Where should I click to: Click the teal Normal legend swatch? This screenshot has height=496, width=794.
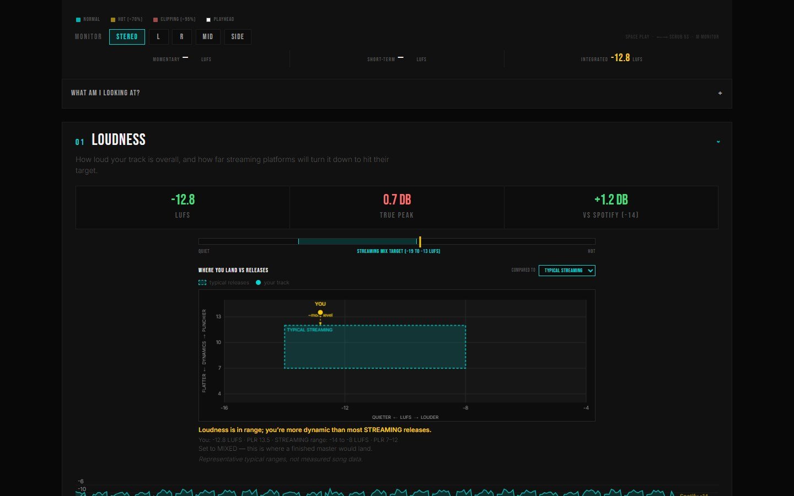click(78, 20)
